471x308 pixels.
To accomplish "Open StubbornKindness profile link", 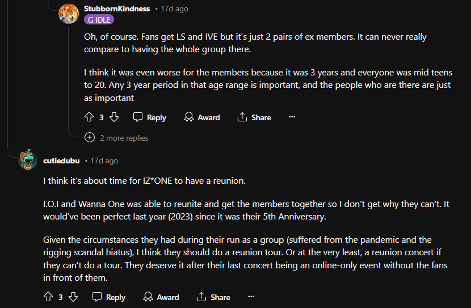I will click(x=117, y=9).
